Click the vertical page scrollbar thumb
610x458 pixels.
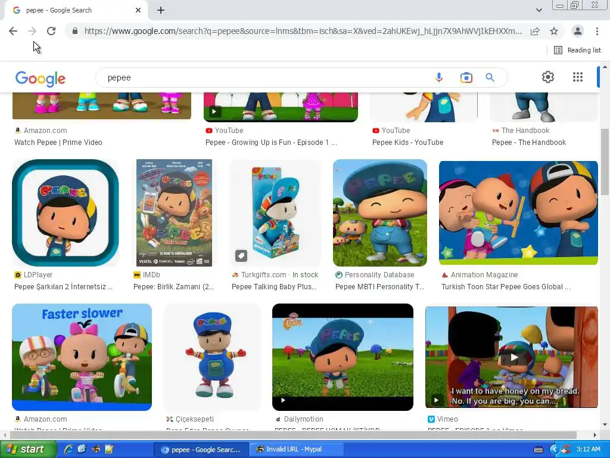[605, 162]
